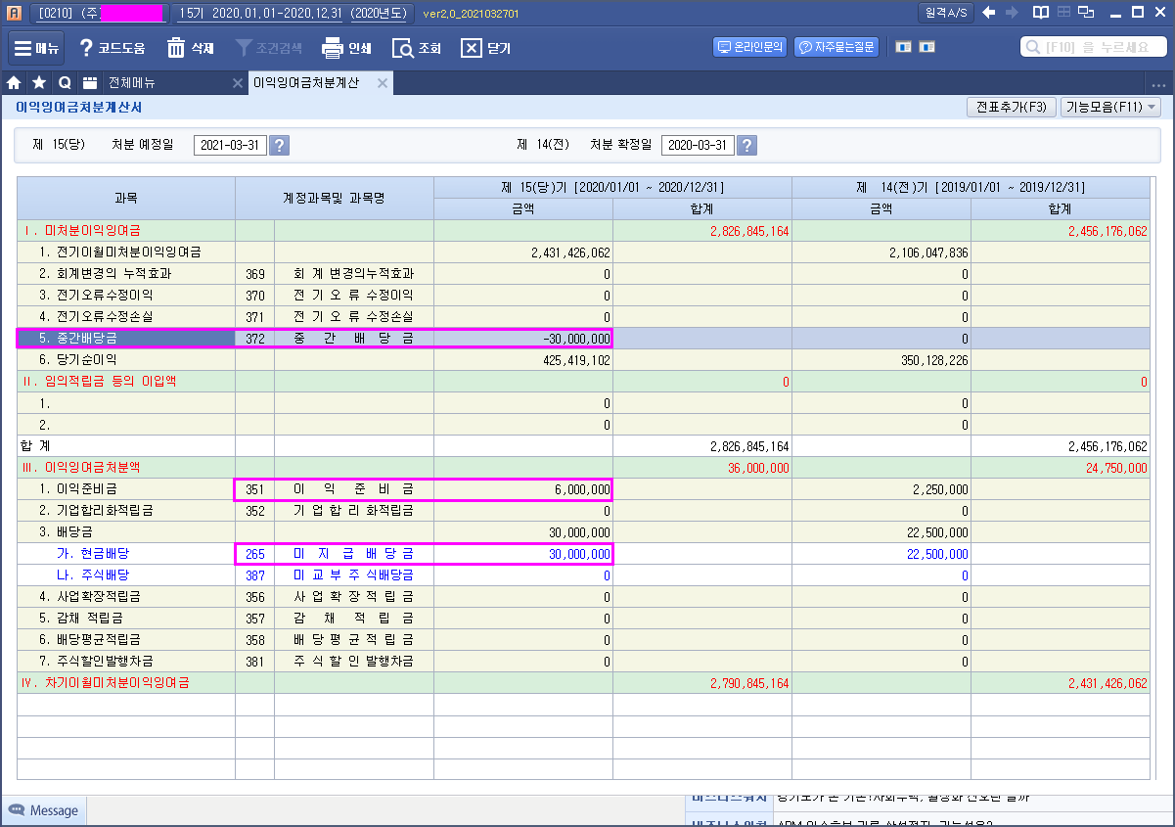Image resolution: width=1175 pixels, height=827 pixels.
Task: Switch to the 전체메뉴 tab
Action: point(131,83)
